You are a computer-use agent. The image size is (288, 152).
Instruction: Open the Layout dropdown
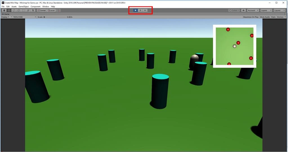(279, 10)
